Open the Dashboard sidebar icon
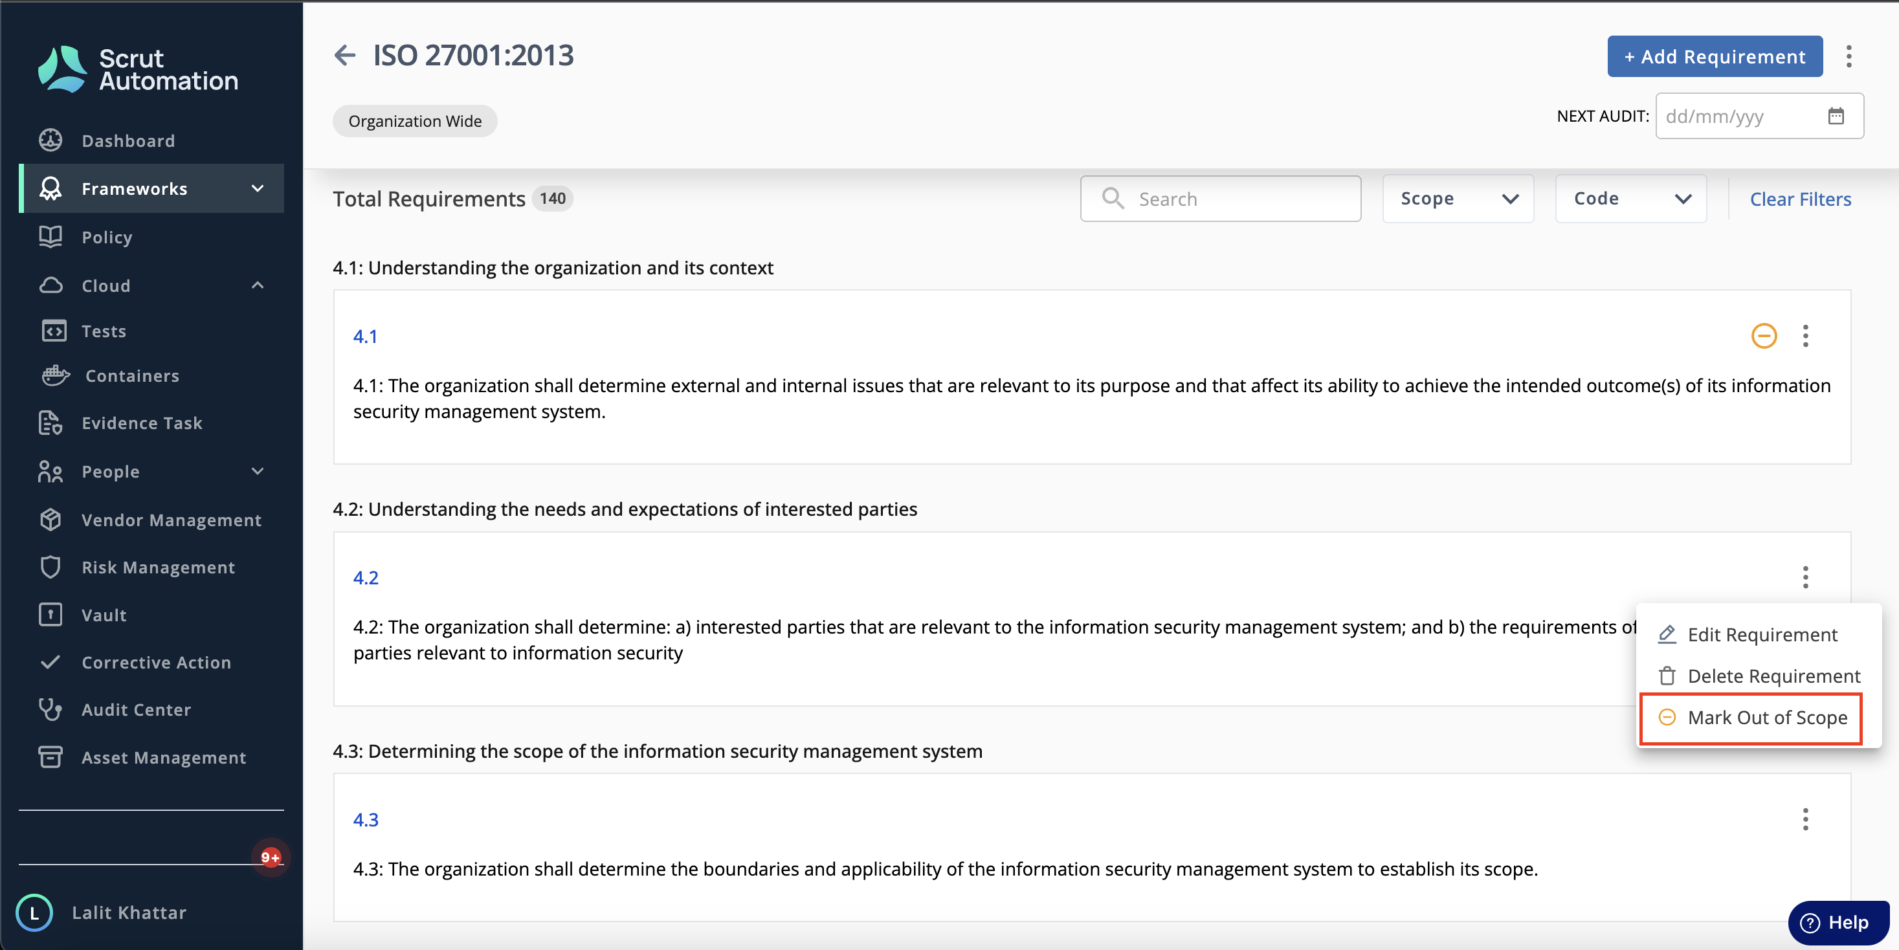Viewport: 1899px width, 950px height. click(x=50, y=140)
